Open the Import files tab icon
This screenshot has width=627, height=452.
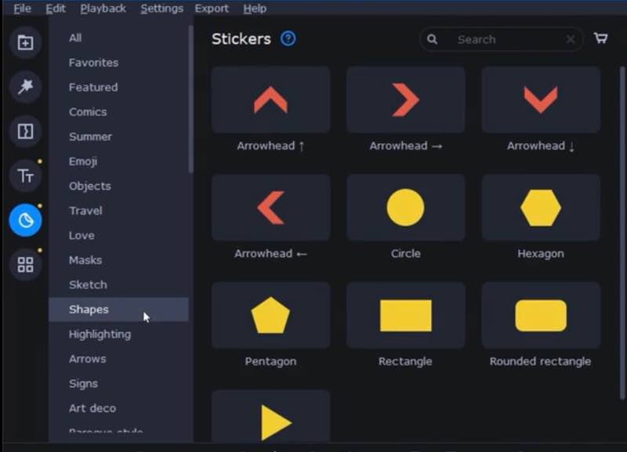coord(25,43)
